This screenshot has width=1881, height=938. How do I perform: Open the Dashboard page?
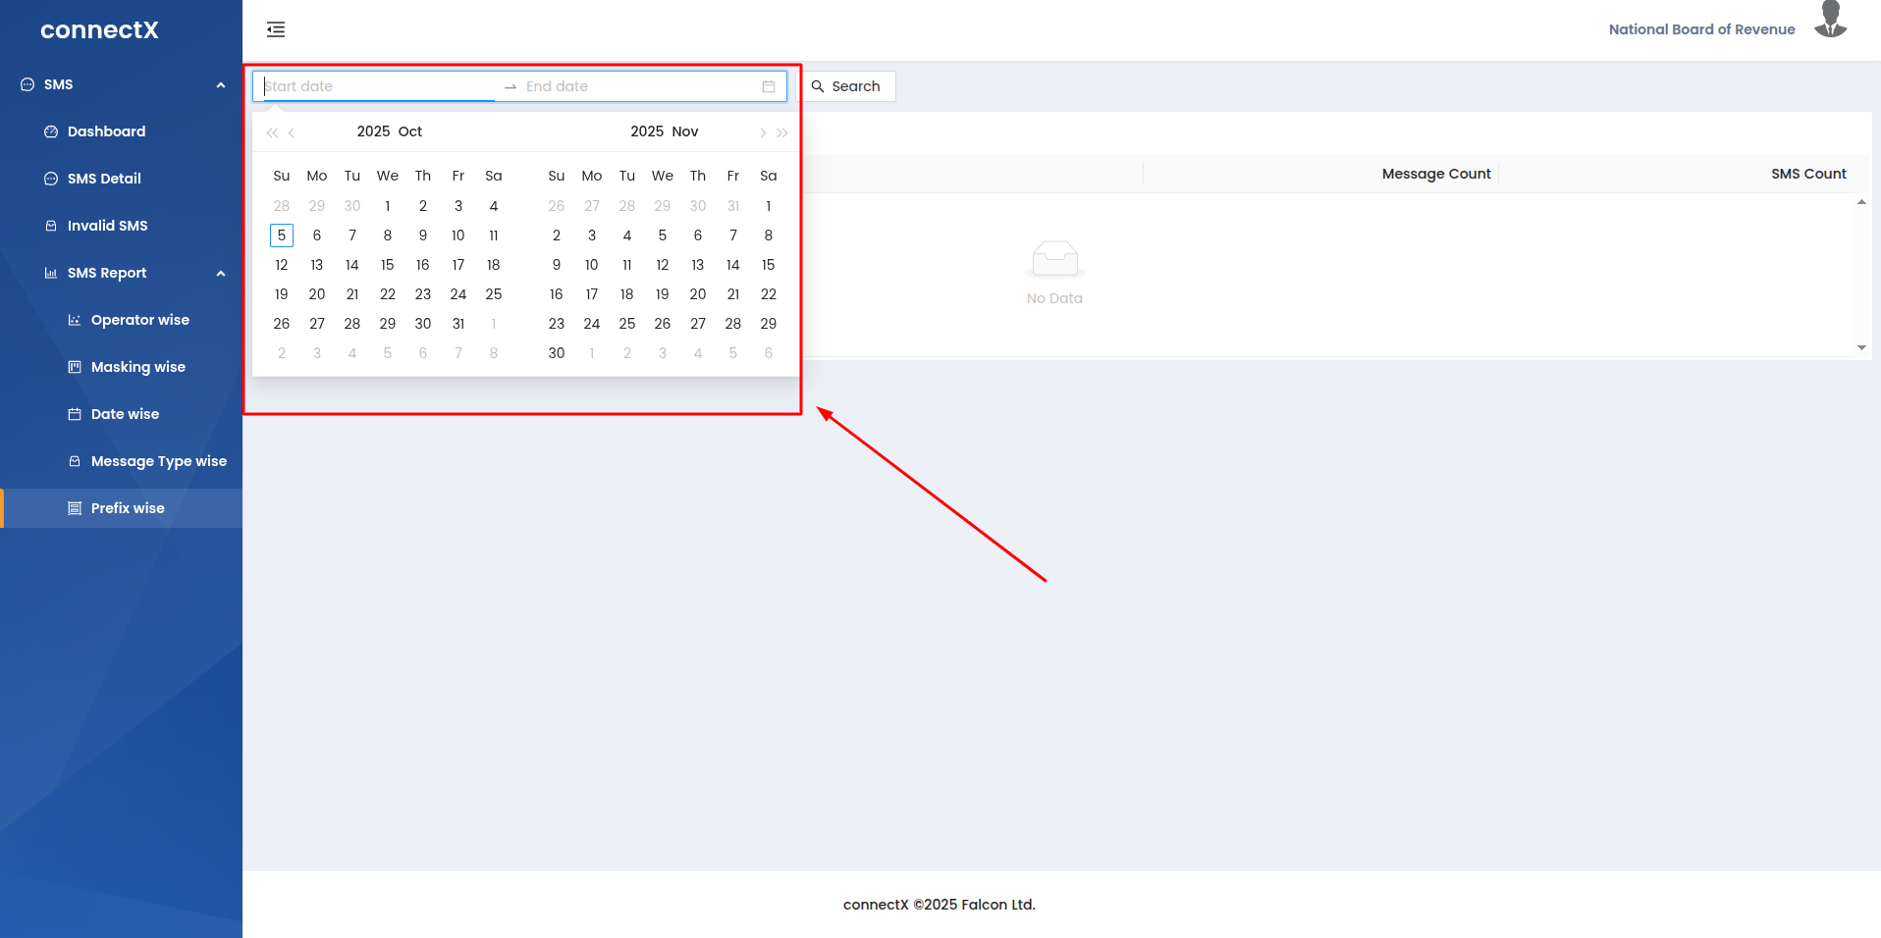[x=106, y=131]
